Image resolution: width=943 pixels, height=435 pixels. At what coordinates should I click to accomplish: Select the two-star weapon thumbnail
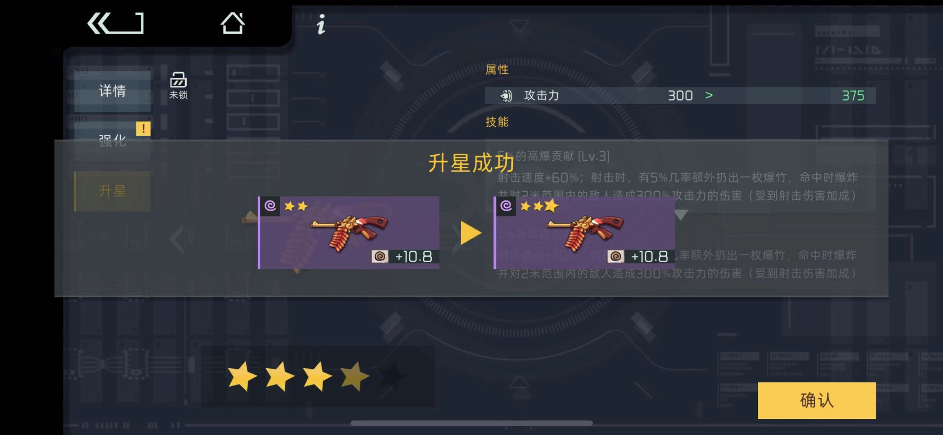(x=349, y=232)
